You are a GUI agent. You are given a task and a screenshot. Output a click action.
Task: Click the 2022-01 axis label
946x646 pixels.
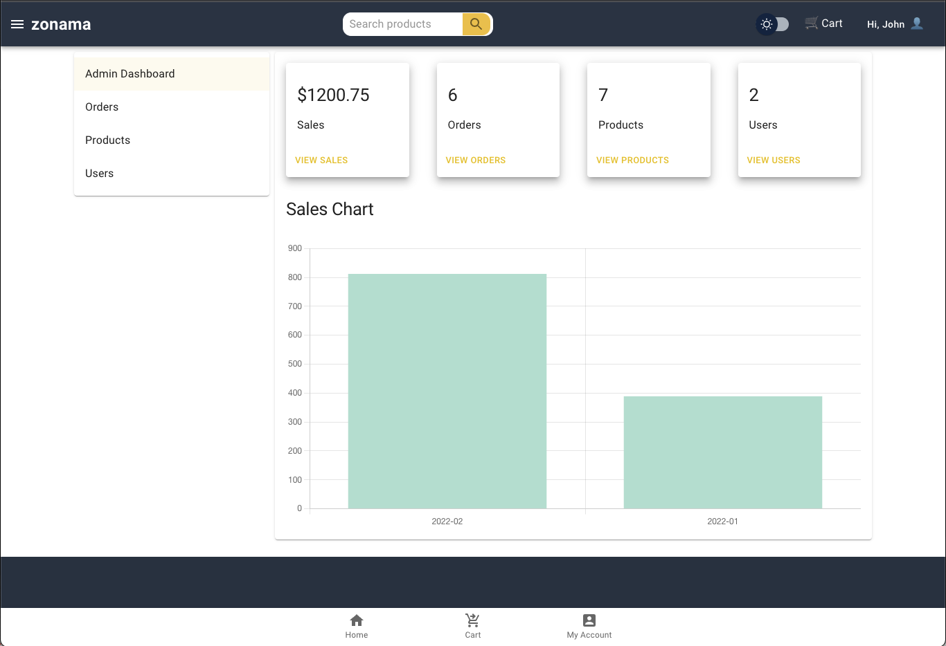point(722,522)
